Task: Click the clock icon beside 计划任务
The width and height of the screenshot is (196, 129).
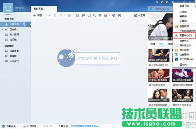Action: click(x=24, y=126)
